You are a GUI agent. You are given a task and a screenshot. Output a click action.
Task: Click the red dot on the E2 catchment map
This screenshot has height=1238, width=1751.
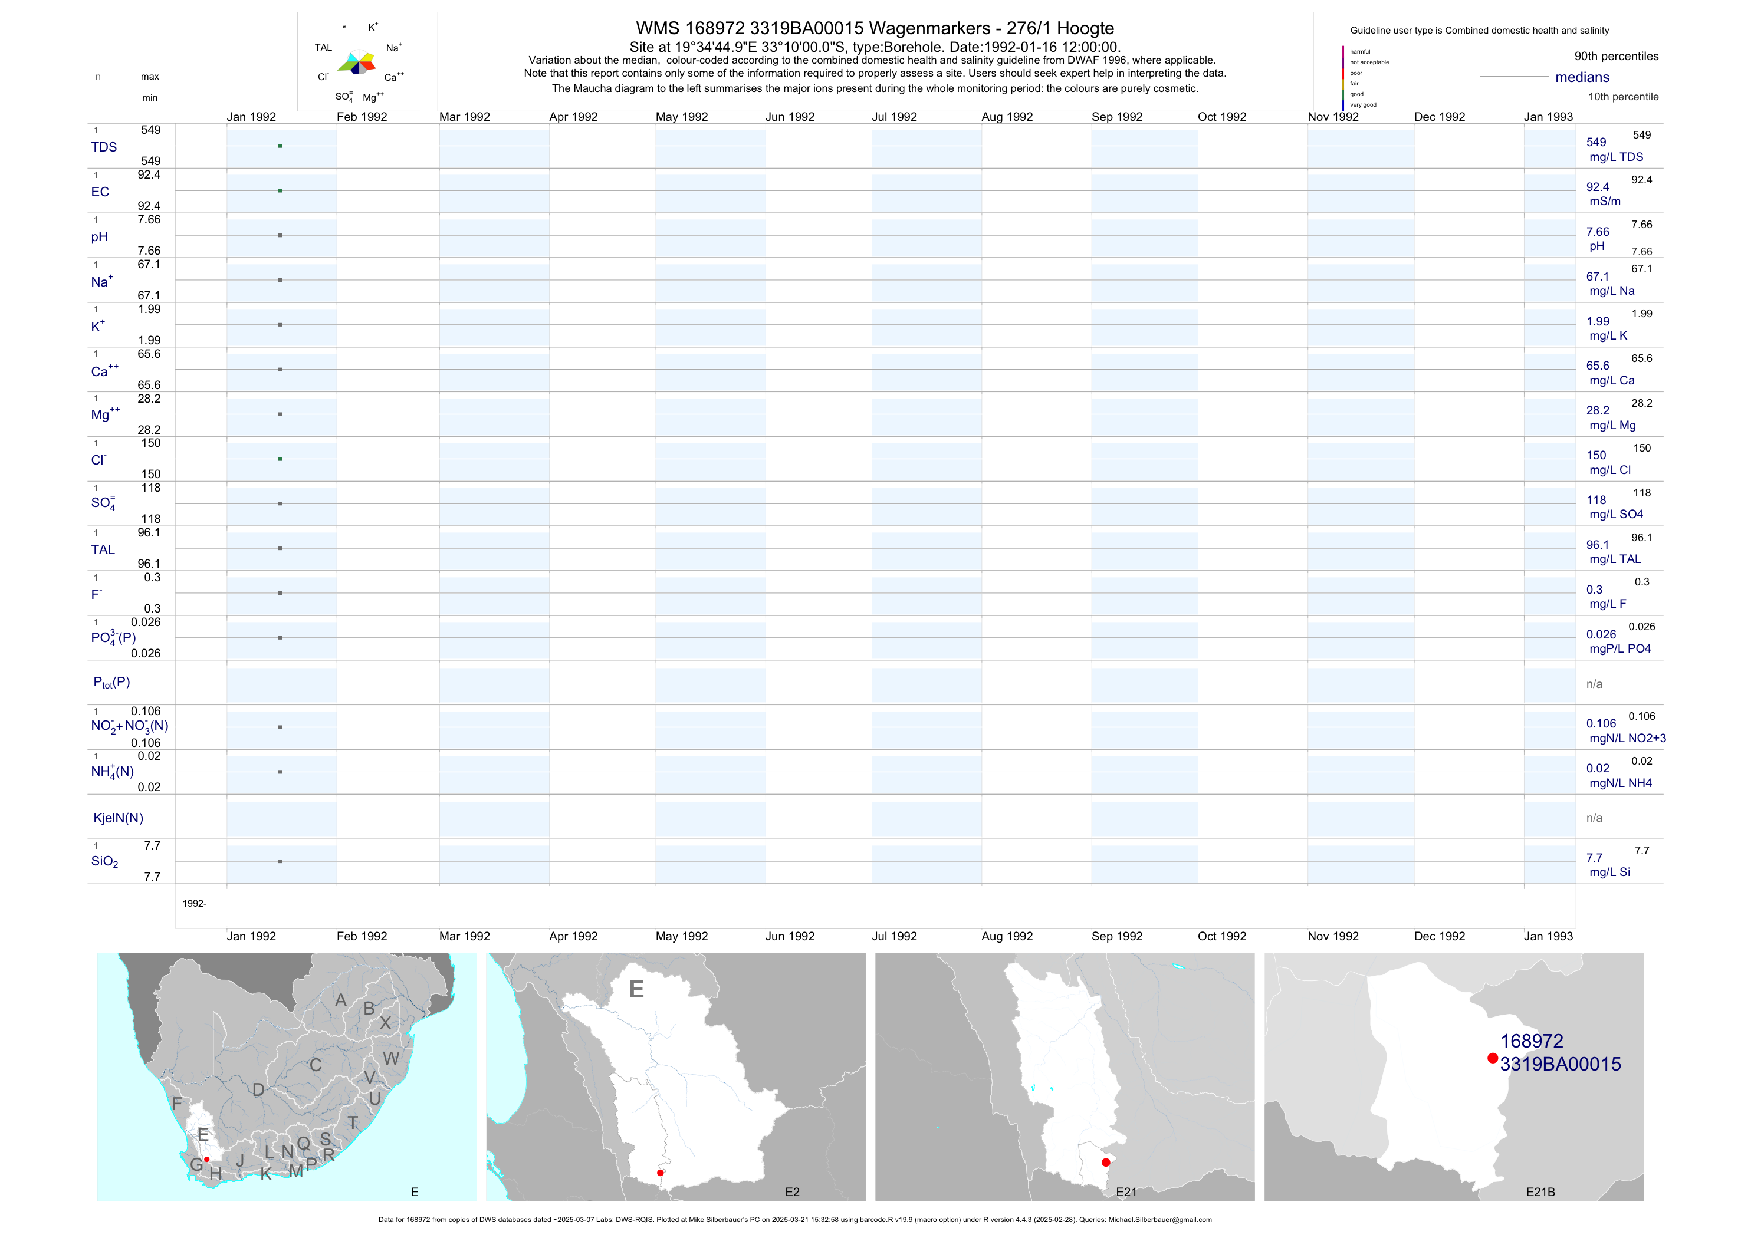click(661, 1173)
